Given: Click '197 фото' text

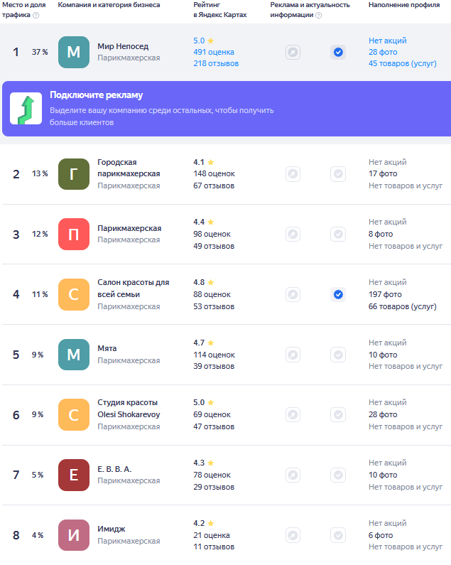Looking at the screenshot, I should [385, 294].
